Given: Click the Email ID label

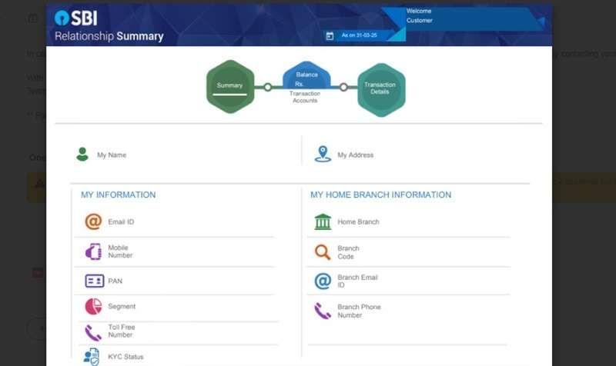Looking at the screenshot, I should (x=121, y=222).
